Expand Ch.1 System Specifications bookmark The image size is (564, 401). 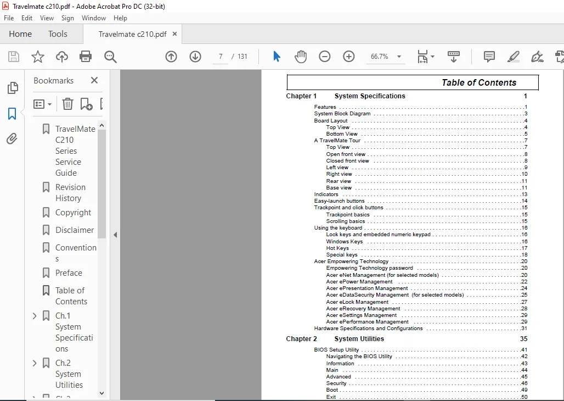pyautogui.click(x=35, y=316)
